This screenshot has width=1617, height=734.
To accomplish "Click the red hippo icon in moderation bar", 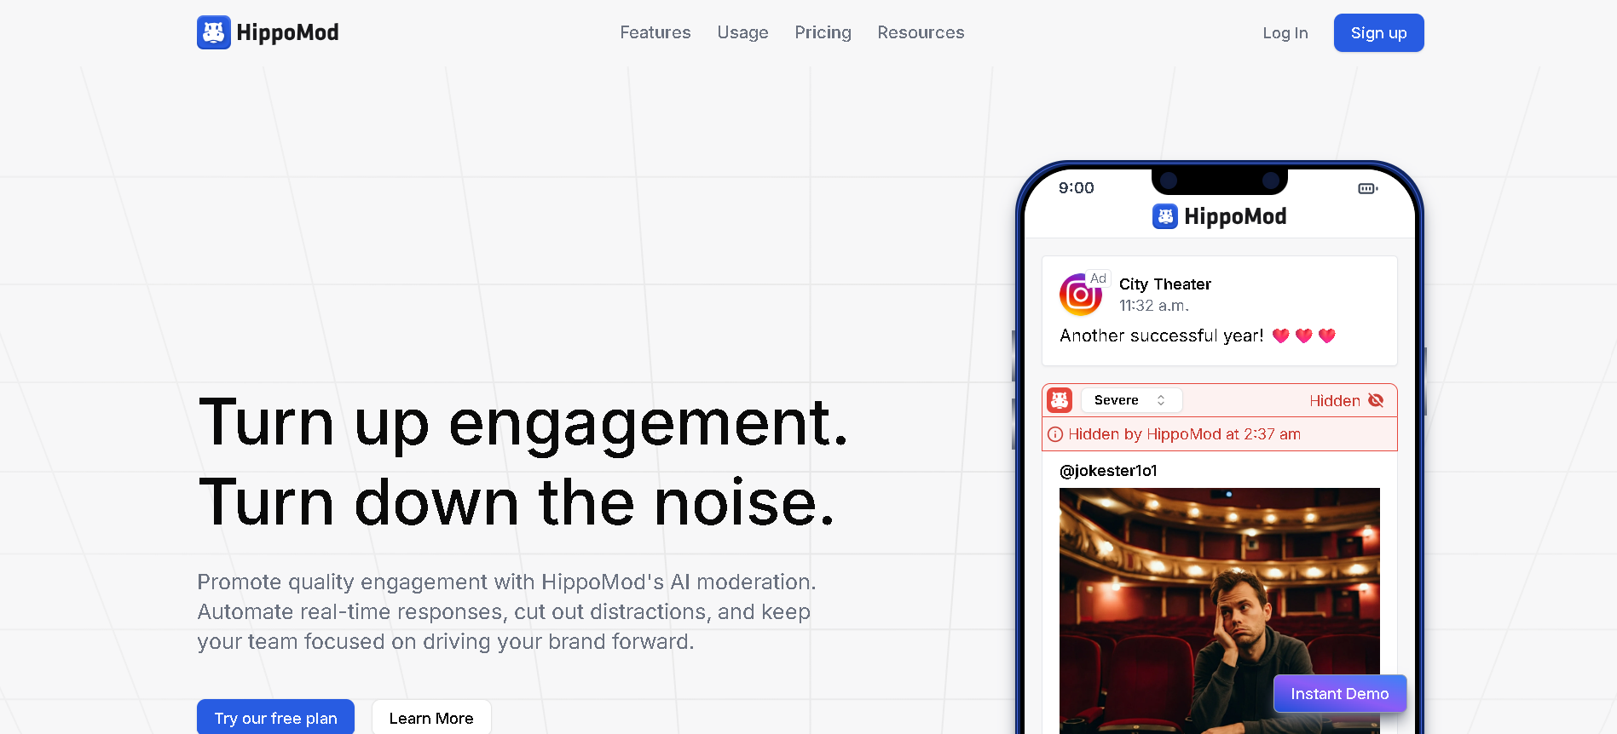I will click(x=1060, y=400).
